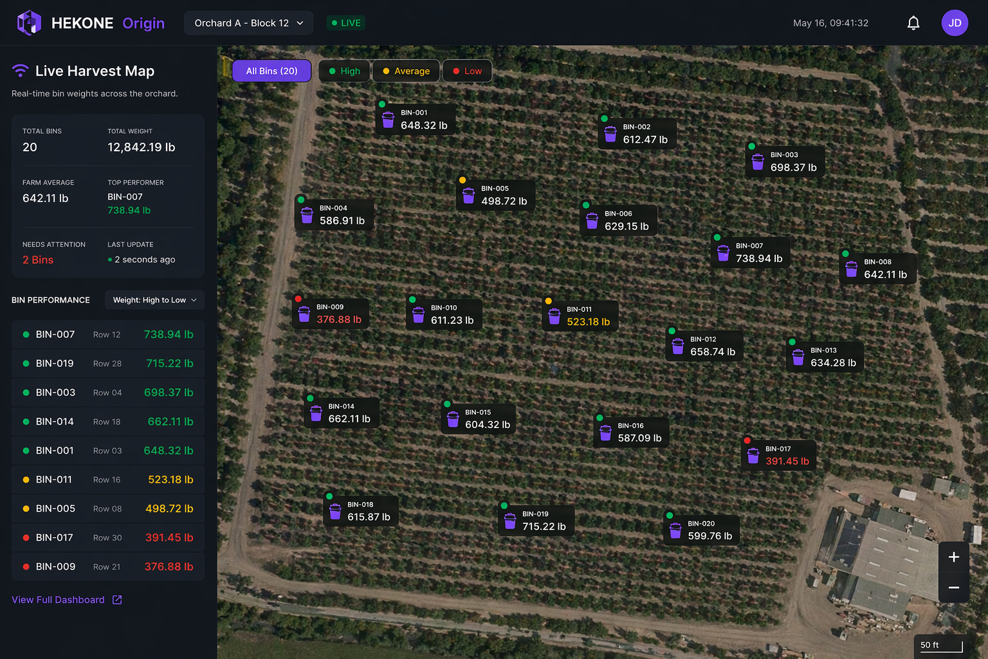This screenshot has height=659, width=988.
Task: Click the 50 ft map scale indicator
Action: pyautogui.click(x=940, y=645)
